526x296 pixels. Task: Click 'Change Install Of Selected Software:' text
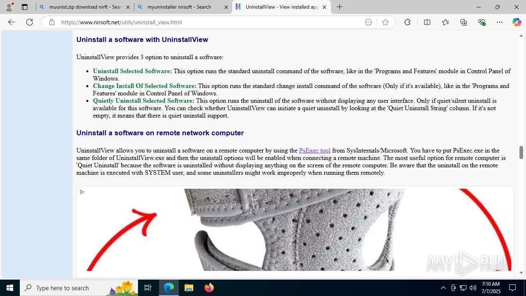(145, 86)
